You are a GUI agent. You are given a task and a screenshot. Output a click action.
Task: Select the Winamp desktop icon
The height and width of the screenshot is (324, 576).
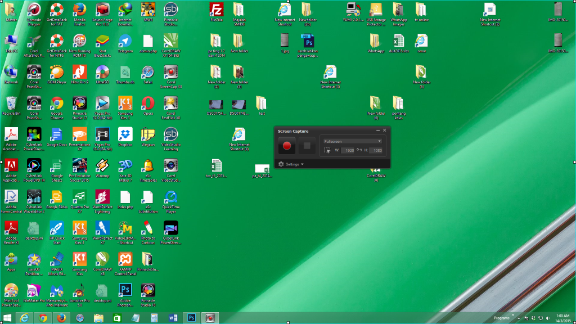[102, 168]
